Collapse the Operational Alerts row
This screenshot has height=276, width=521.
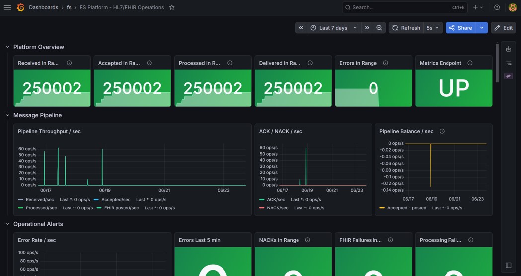coord(7,224)
